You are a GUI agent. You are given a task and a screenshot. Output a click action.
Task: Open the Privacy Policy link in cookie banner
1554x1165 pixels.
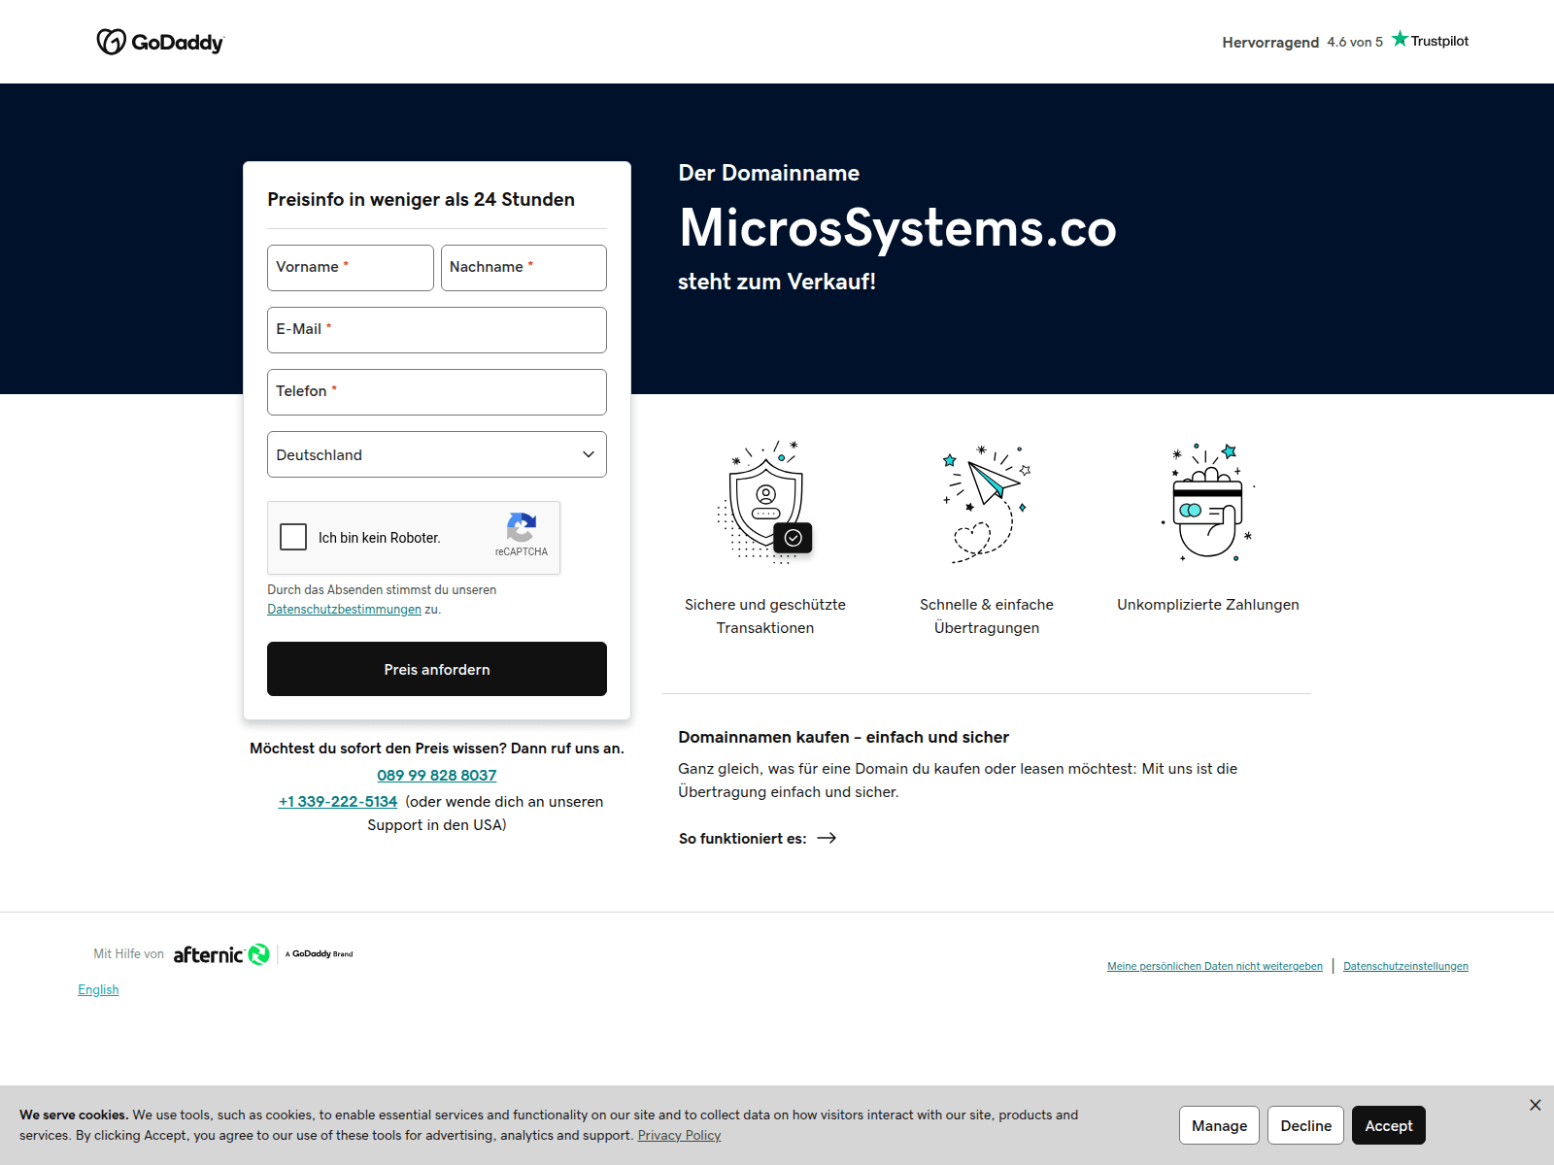(x=679, y=1136)
